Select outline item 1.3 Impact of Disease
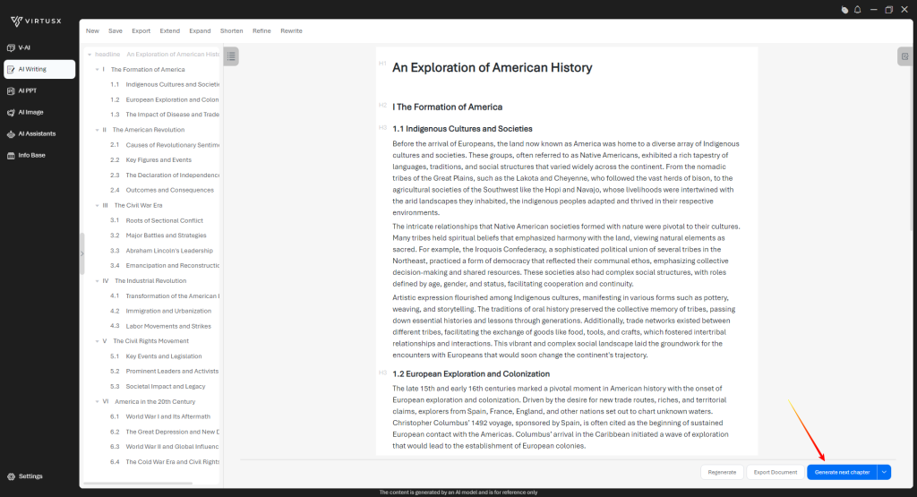Image resolution: width=917 pixels, height=497 pixels. pyautogui.click(x=165, y=115)
